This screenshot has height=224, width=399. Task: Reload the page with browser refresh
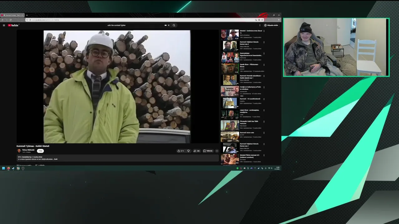point(10,20)
